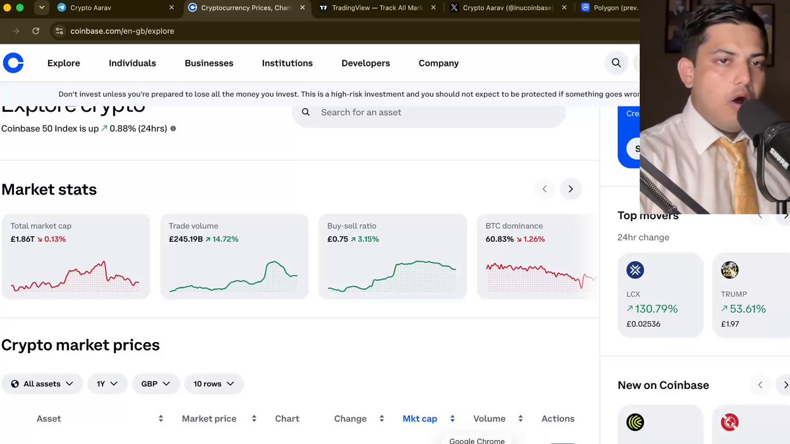
Task: Switch to the Telegram Crypto Aarav tab
Action: (116, 8)
